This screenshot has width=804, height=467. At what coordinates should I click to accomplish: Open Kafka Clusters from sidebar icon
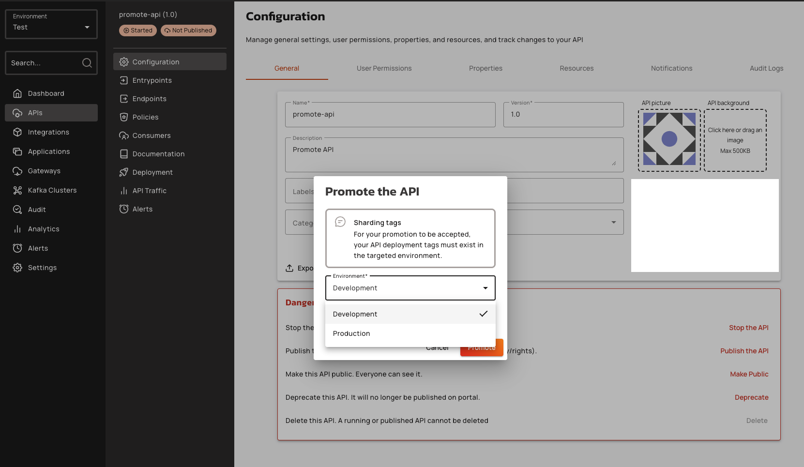pyautogui.click(x=17, y=190)
